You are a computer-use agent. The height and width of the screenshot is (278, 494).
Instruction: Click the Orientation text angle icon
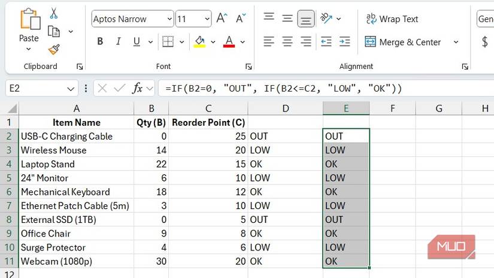[x=326, y=18]
